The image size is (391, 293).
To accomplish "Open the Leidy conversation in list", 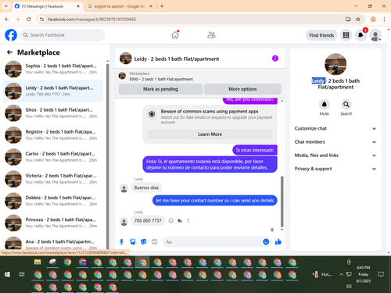I will [52, 91].
